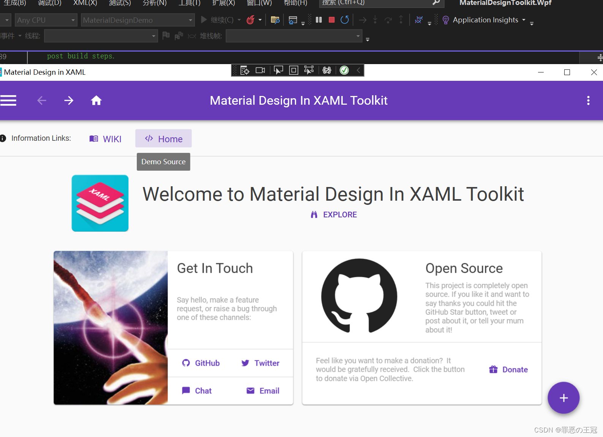Open the three-dot overflow menu
This screenshot has width=603, height=437.
click(x=588, y=101)
